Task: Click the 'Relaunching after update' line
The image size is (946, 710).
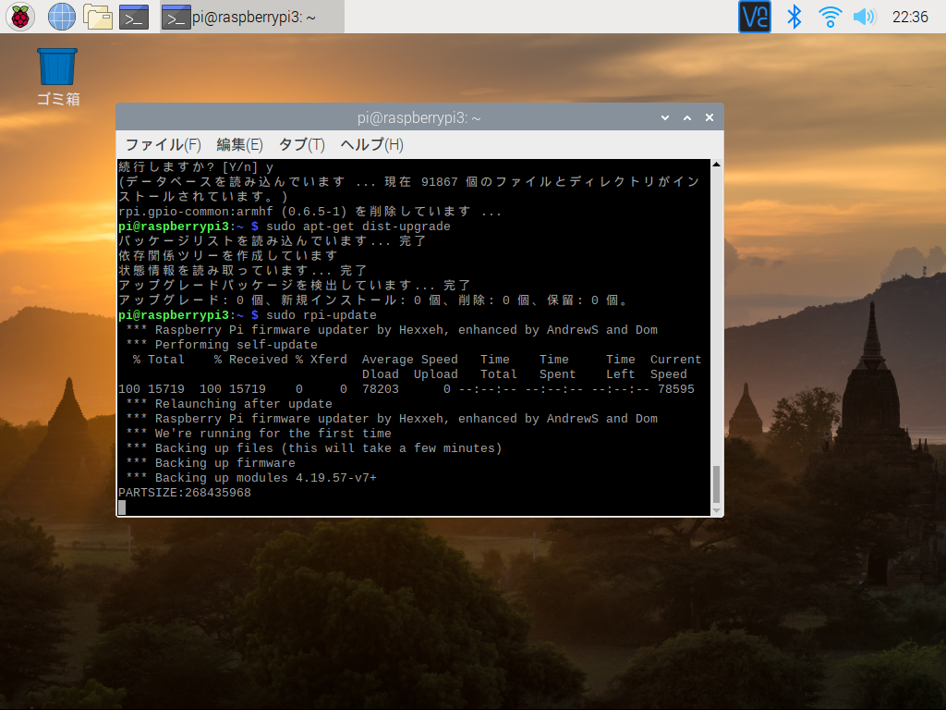Action: pyautogui.click(x=229, y=404)
